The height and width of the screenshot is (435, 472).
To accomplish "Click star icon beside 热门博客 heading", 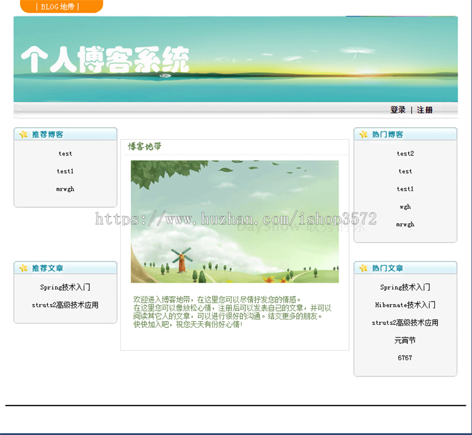I will (x=363, y=134).
